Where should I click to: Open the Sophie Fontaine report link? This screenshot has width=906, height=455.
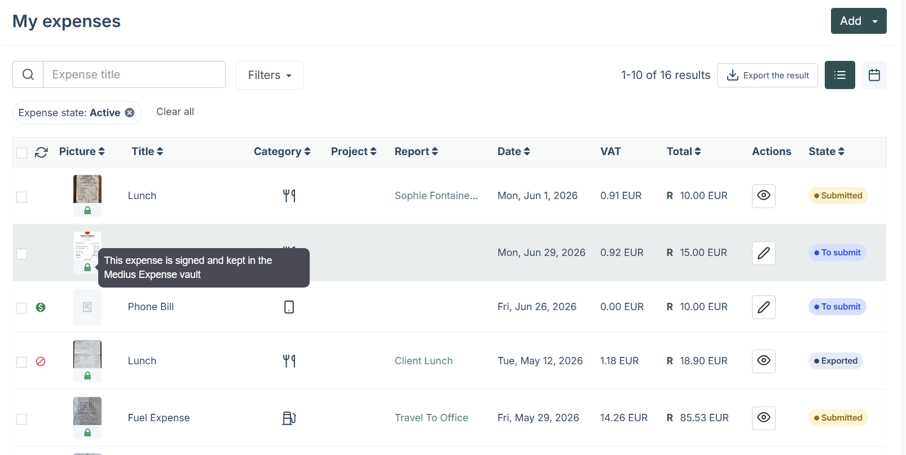coord(436,196)
